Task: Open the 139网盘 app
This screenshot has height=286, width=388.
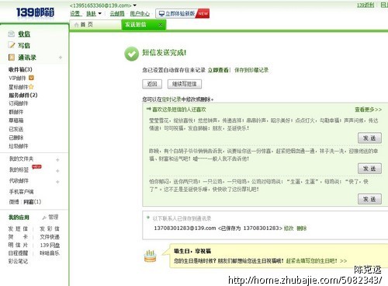Action: (x=50, y=245)
